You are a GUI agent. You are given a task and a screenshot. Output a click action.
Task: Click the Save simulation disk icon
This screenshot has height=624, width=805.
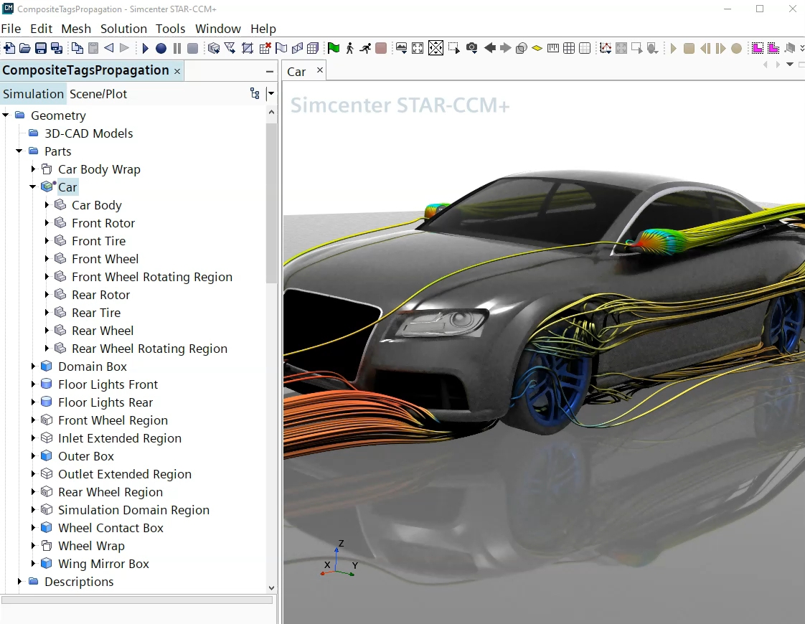pos(40,48)
